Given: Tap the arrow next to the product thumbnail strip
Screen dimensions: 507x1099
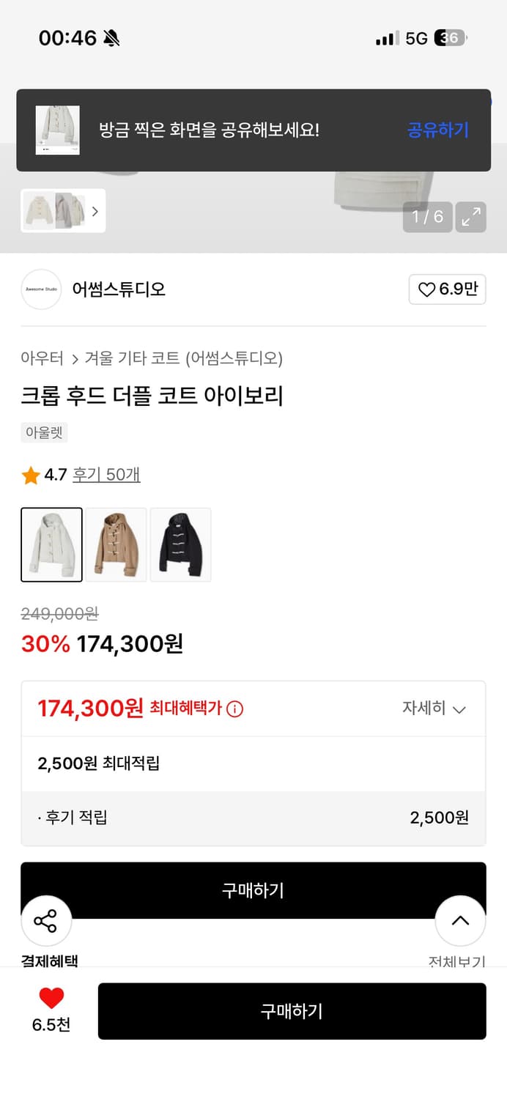Looking at the screenshot, I should [x=95, y=211].
